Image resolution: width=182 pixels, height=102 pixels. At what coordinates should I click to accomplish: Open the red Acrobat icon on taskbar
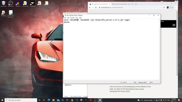point(90,100)
